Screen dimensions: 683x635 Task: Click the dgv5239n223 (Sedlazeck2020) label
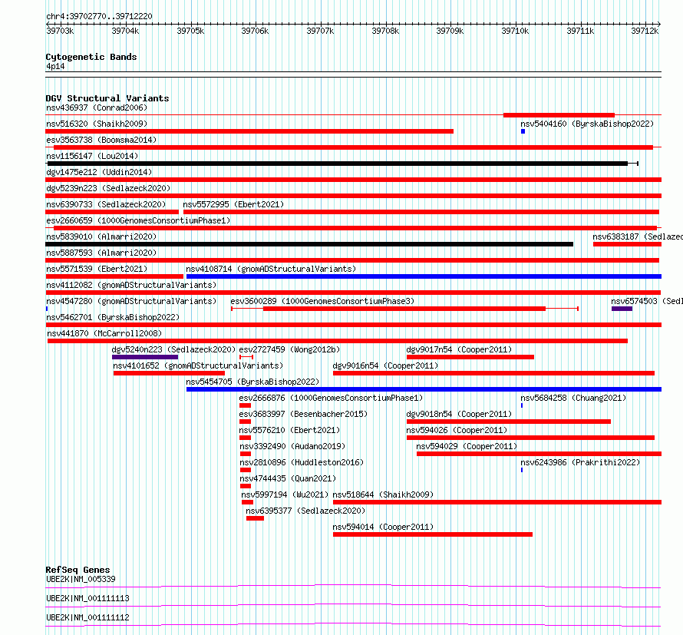108,188
